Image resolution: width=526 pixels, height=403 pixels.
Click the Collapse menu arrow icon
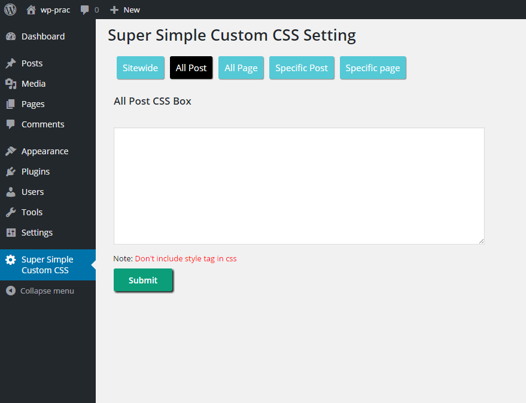coord(11,291)
